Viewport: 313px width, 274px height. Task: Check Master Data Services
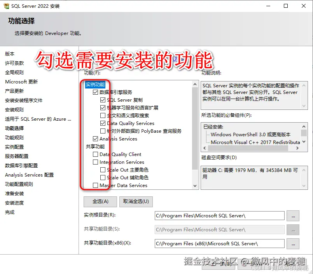click(x=94, y=185)
